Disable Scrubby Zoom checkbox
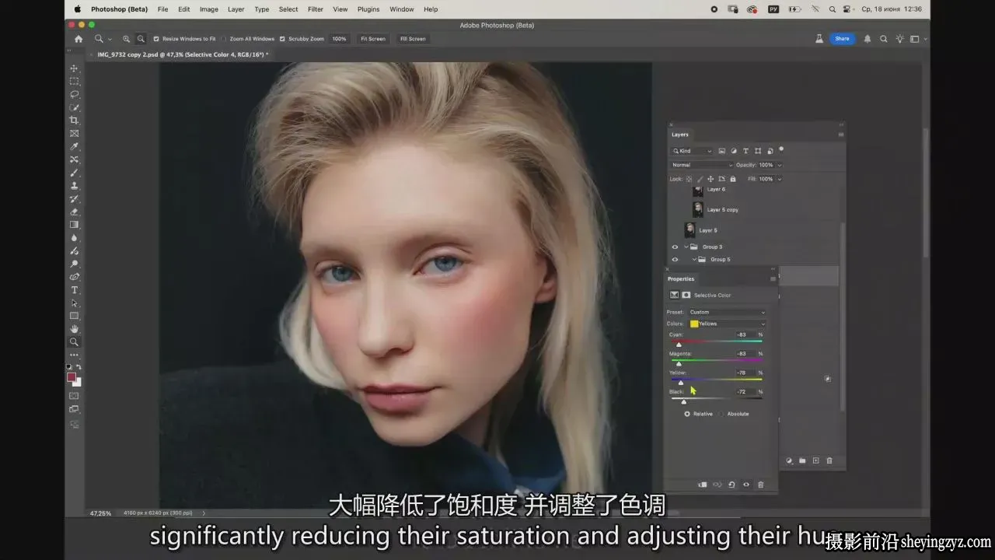 click(282, 39)
